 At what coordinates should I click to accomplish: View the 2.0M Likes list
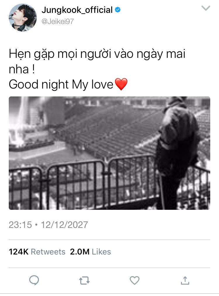click(x=91, y=252)
